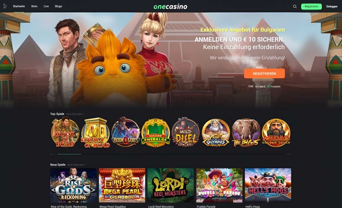Screen dimensions: 342x208
Task: Open the Live tab in the navigation
Action: [46, 6]
